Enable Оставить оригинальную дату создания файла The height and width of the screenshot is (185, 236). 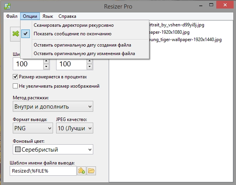tap(85, 45)
